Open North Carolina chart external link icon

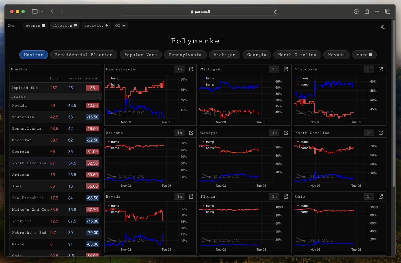point(381,133)
